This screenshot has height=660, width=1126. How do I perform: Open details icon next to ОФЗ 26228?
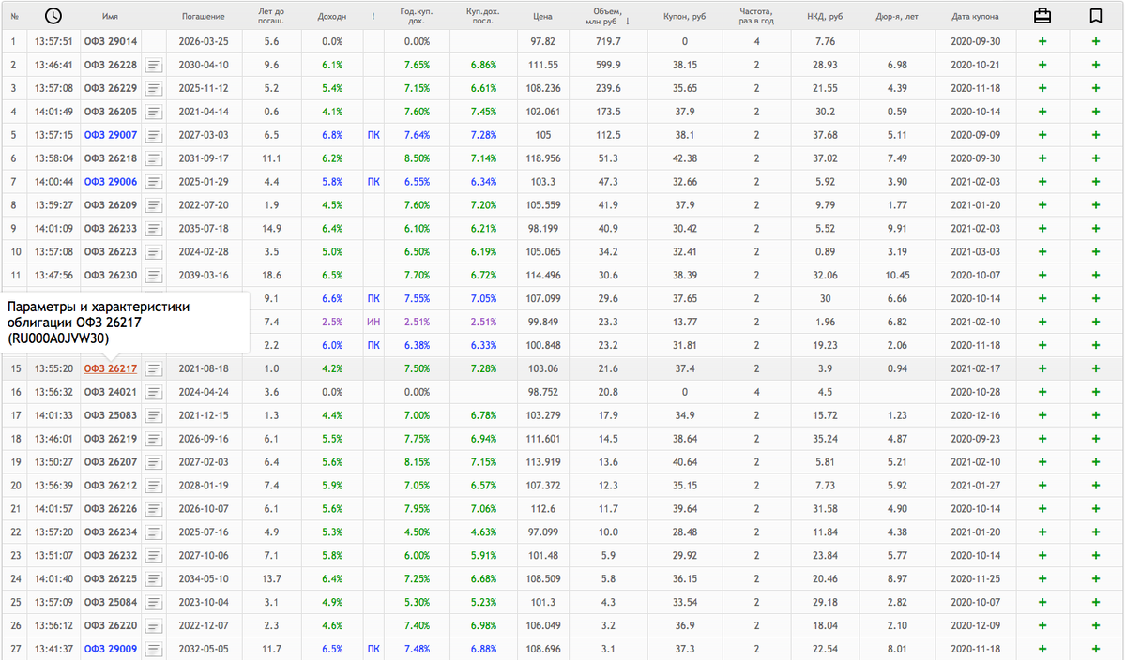(154, 65)
